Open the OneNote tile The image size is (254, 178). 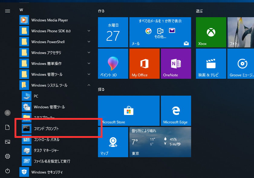click(x=176, y=64)
